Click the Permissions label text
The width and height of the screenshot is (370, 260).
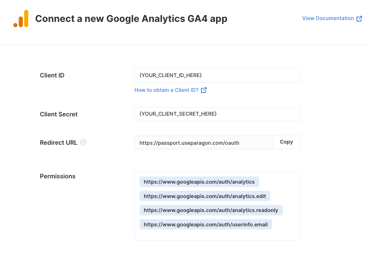[58, 176]
